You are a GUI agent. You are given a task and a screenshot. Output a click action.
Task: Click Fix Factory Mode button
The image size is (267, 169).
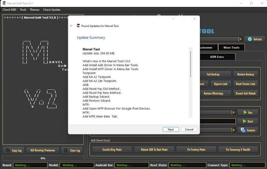pyautogui.click(x=196, y=149)
